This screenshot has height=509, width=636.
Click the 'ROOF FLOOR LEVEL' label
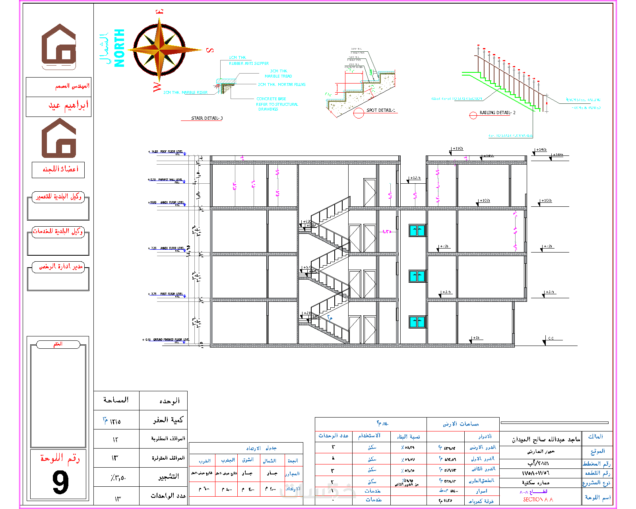click(x=171, y=152)
